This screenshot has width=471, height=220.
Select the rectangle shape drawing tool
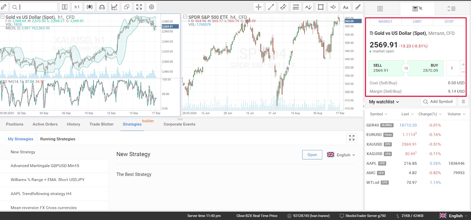pos(321,7)
